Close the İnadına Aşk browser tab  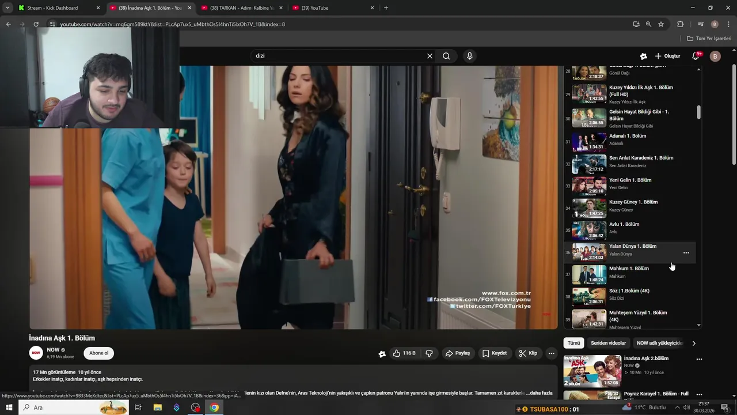(189, 8)
